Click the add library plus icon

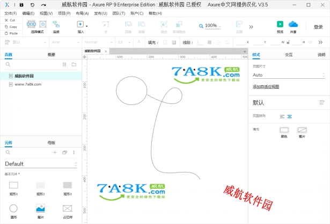coord(55,153)
